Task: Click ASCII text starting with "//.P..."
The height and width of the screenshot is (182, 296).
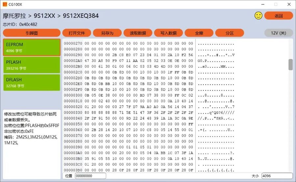Action: [216, 118]
